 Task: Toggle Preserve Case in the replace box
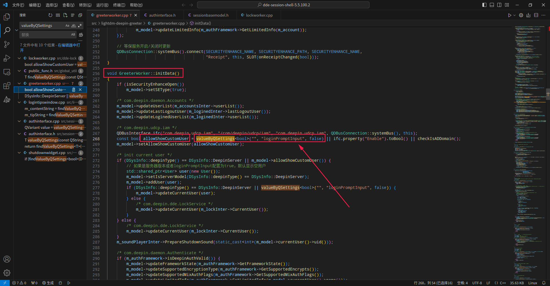[73, 35]
